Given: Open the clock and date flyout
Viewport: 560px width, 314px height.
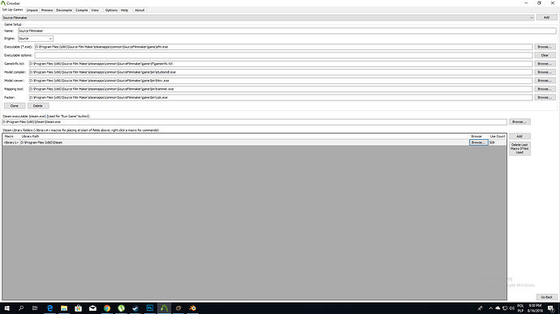Looking at the screenshot, I should coord(535,308).
